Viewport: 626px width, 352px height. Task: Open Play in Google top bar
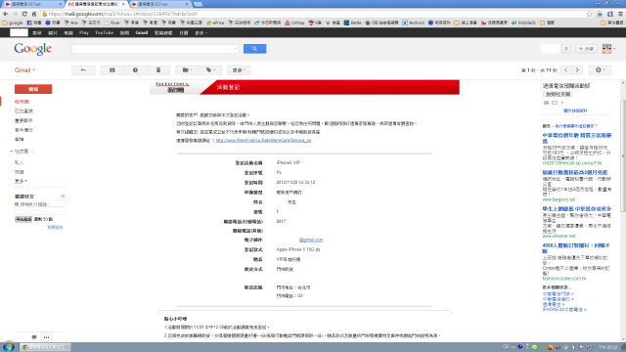84,32
